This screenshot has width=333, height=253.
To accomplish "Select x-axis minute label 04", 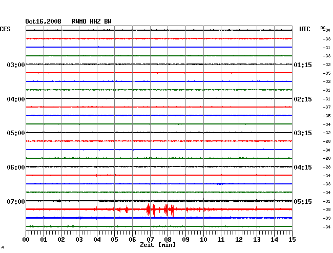I will [x=97, y=239].
